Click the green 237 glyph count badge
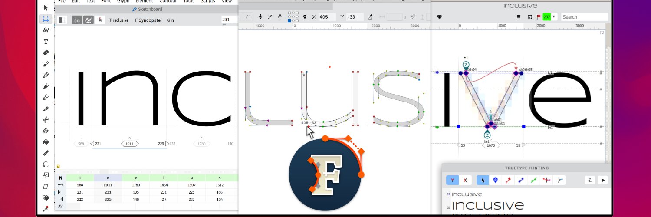Screen dimensions: 651x217 (547, 17)
